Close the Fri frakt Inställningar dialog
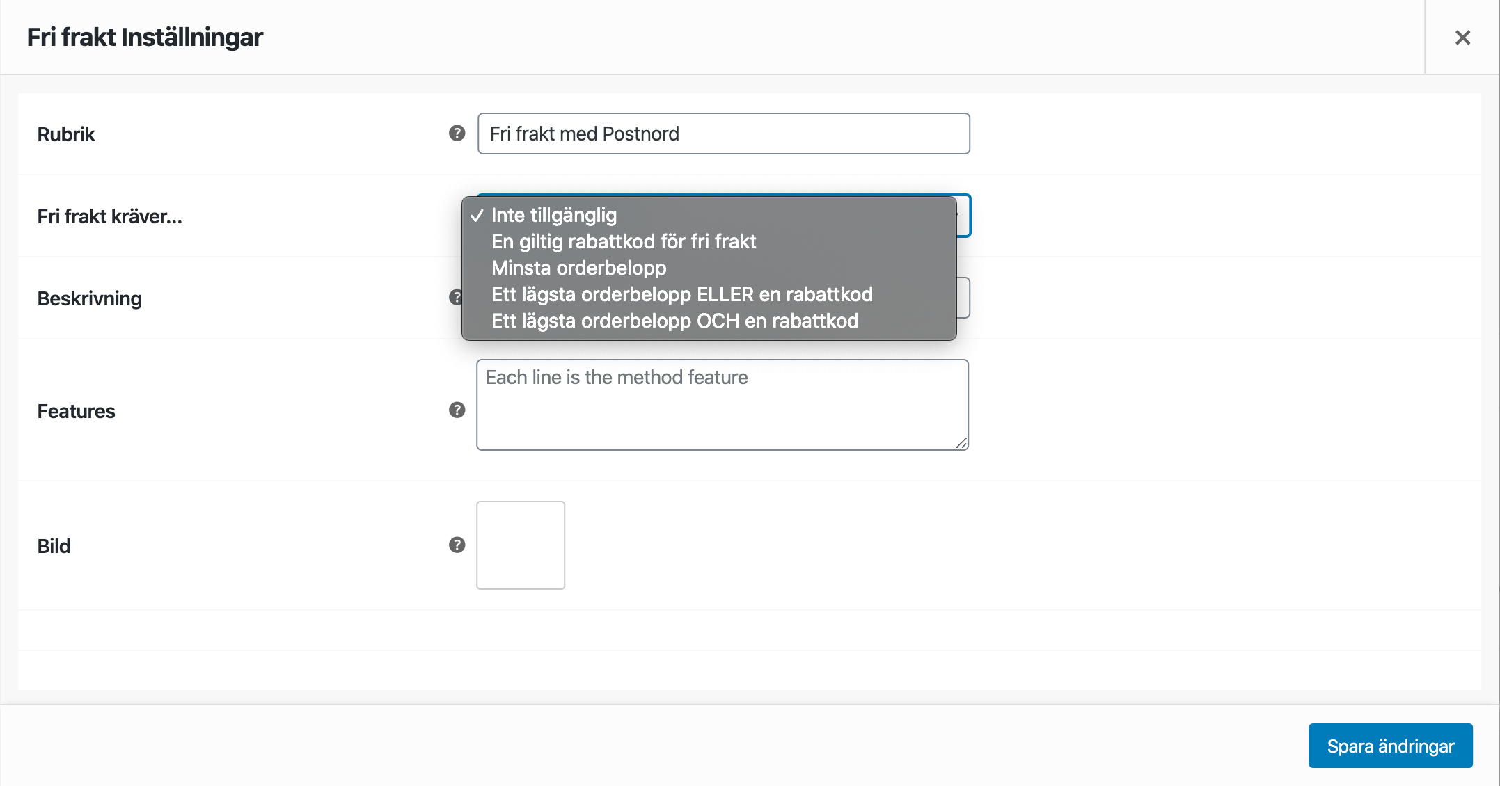Image resolution: width=1500 pixels, height=786 pixels. point(1462,38)
